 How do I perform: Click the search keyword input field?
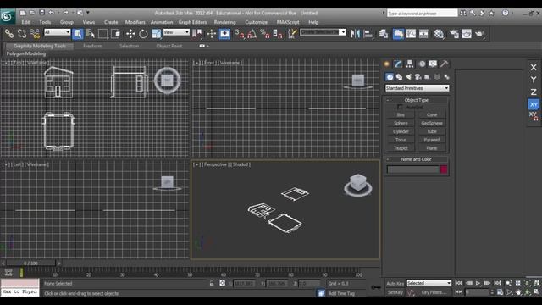point(422,14)
